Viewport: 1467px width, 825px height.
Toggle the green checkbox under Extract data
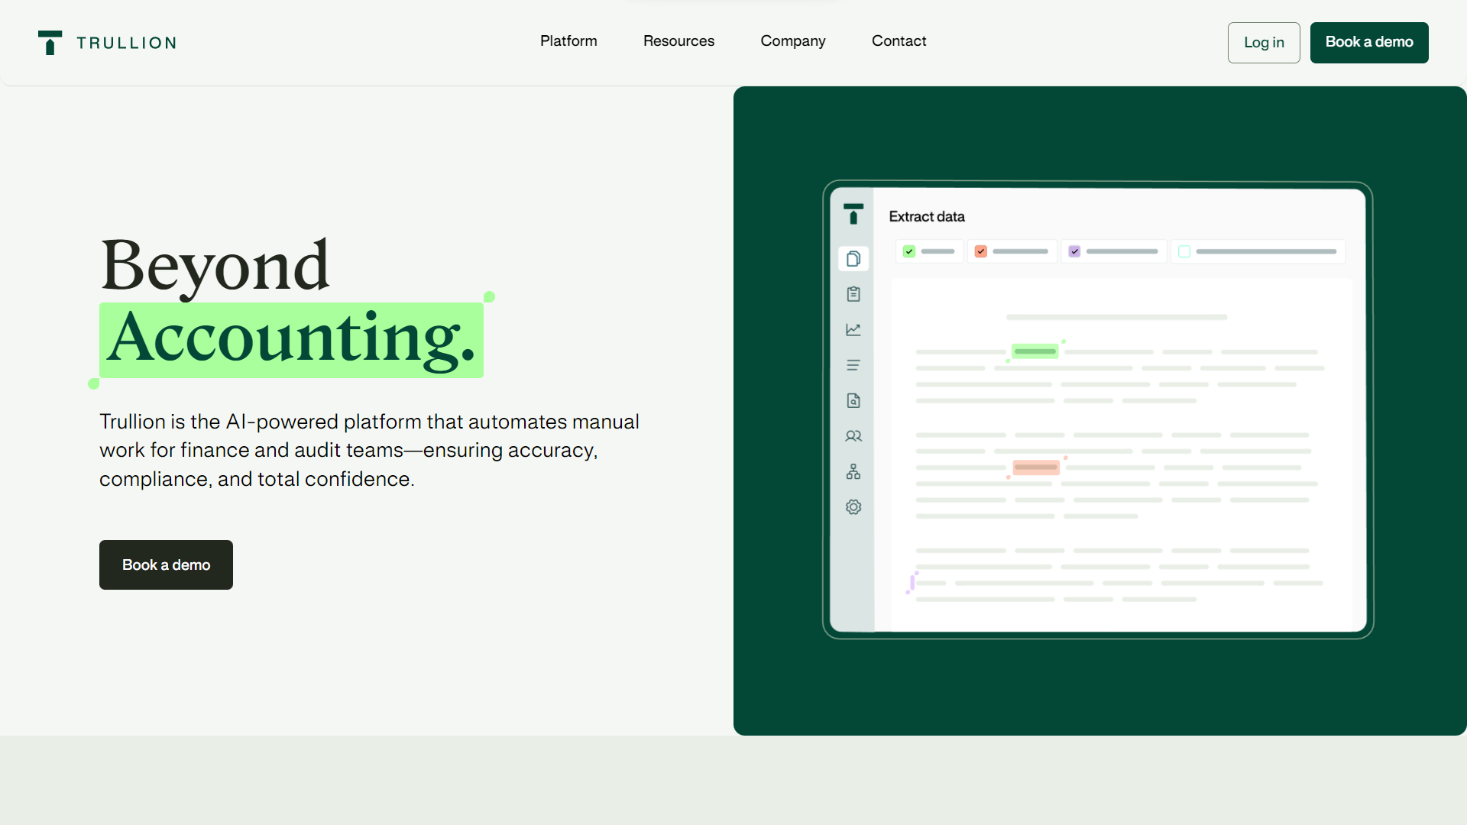coord(909,251)
